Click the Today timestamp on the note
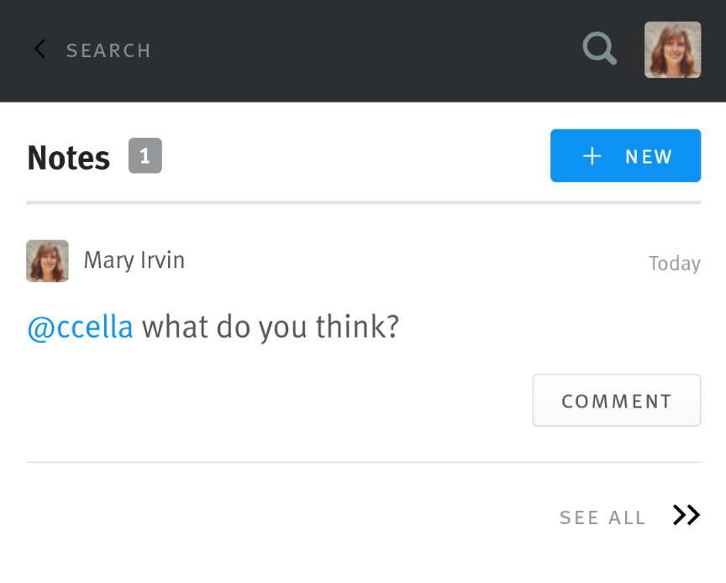This screenshot has height=583, width=726. point(674,264)
